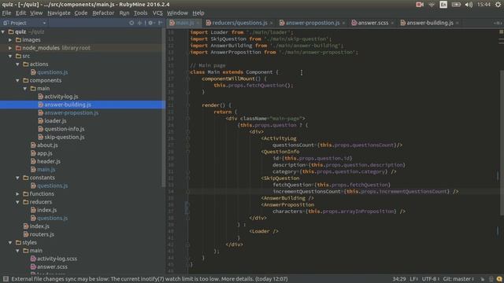Select skip-question.js in project tree
Screen dimensions: 504x283
click(x=65, y=137)
